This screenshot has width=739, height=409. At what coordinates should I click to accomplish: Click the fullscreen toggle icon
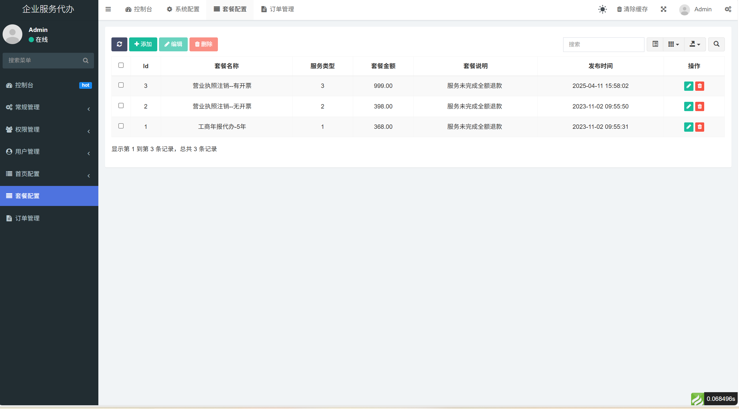[x=664, y=9]
